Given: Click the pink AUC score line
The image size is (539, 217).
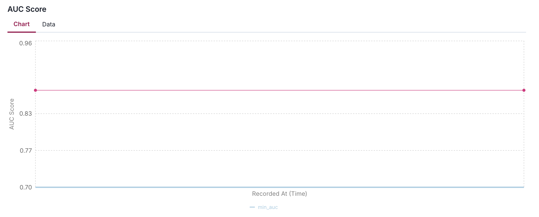Looking at the screenshot, I should (x=280, y=90).
